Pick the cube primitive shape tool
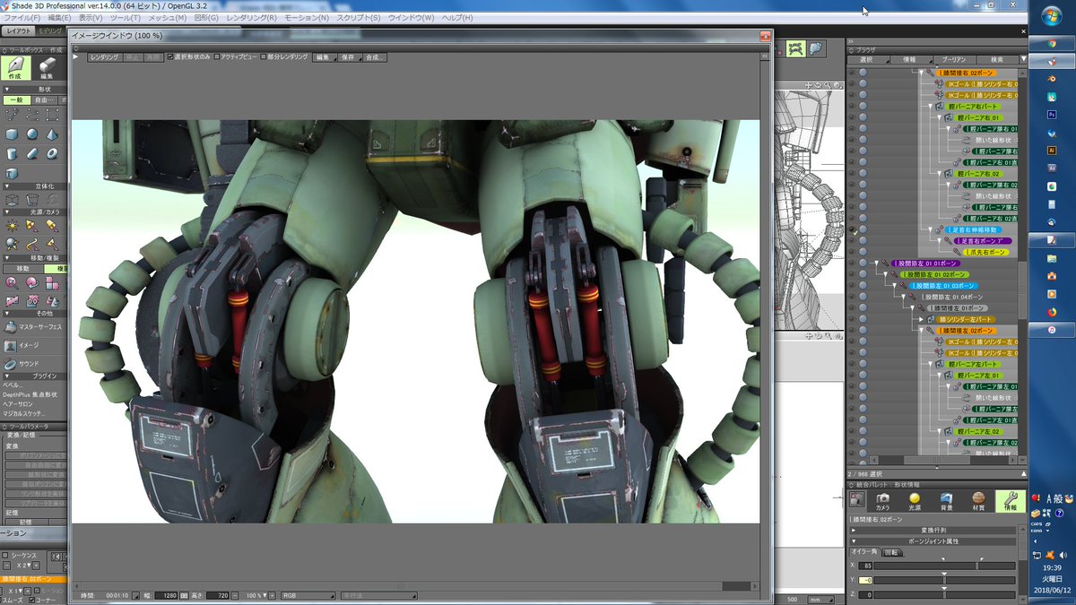 tap(12, 134)
